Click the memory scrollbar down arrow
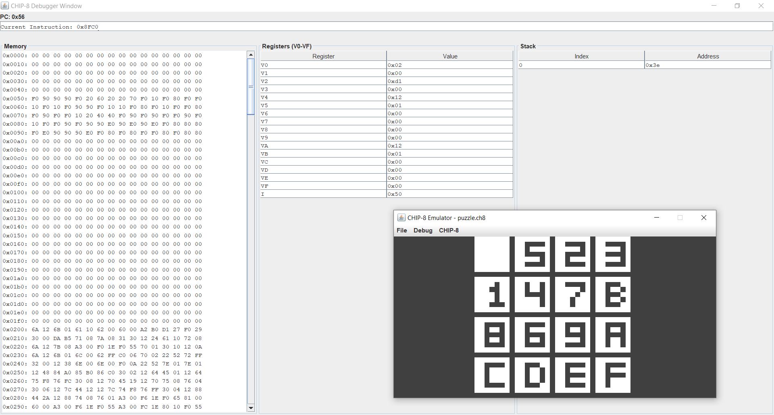Viewport: 774px width, 415px height. (x=251, y=408)
